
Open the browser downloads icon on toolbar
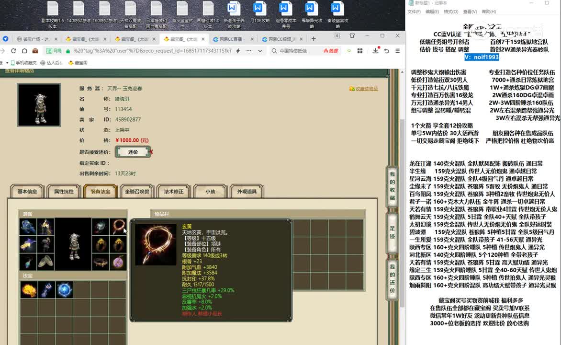click(376, 51)
